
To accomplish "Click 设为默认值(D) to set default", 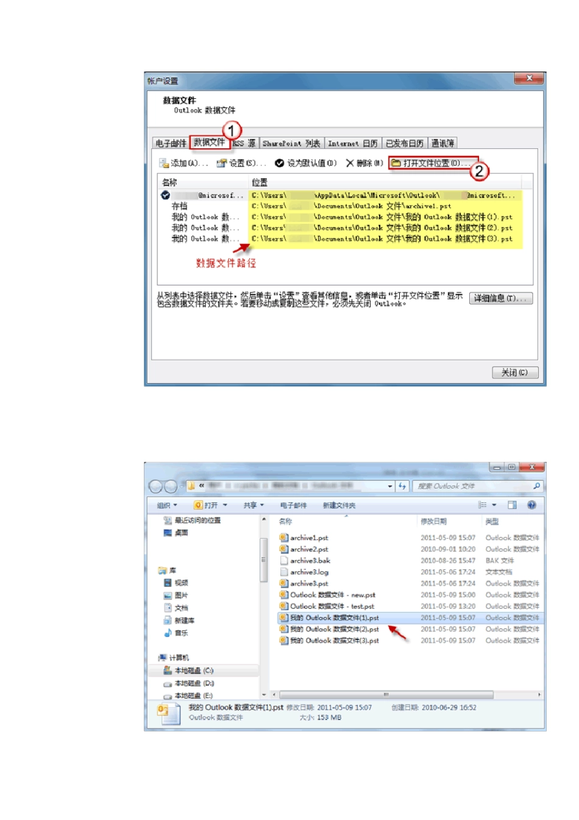I will [305, 163].
